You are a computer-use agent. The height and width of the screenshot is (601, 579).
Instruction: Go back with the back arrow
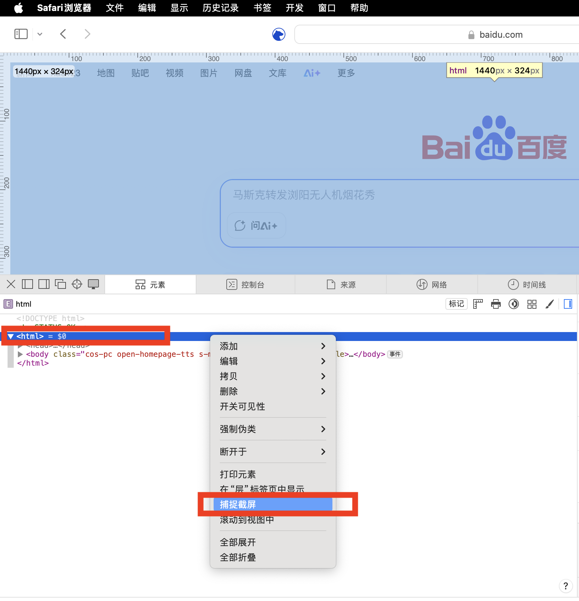[63, 34]
